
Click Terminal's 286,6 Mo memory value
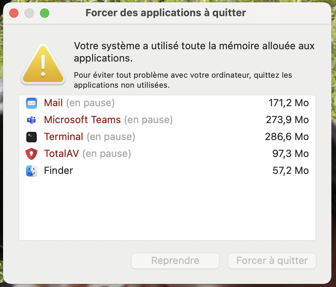(287, 137)
